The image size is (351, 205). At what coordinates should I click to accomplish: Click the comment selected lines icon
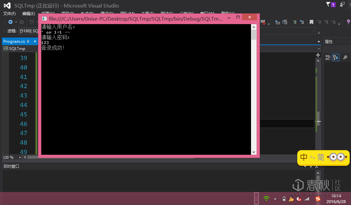pos(295,22)
